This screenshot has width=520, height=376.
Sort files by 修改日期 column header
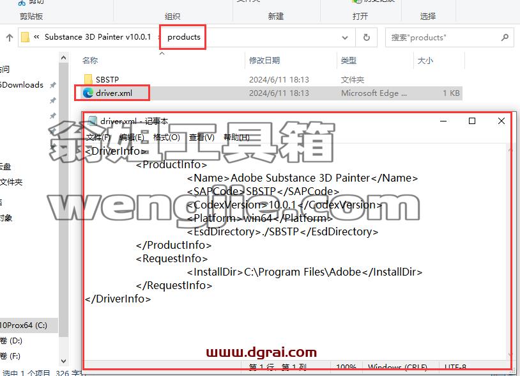pos(264,60)
